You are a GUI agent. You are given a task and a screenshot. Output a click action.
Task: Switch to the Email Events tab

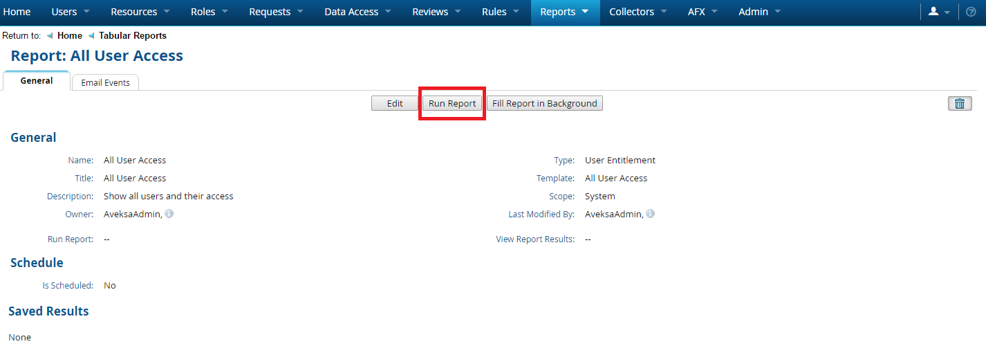(x=105, y=82)
